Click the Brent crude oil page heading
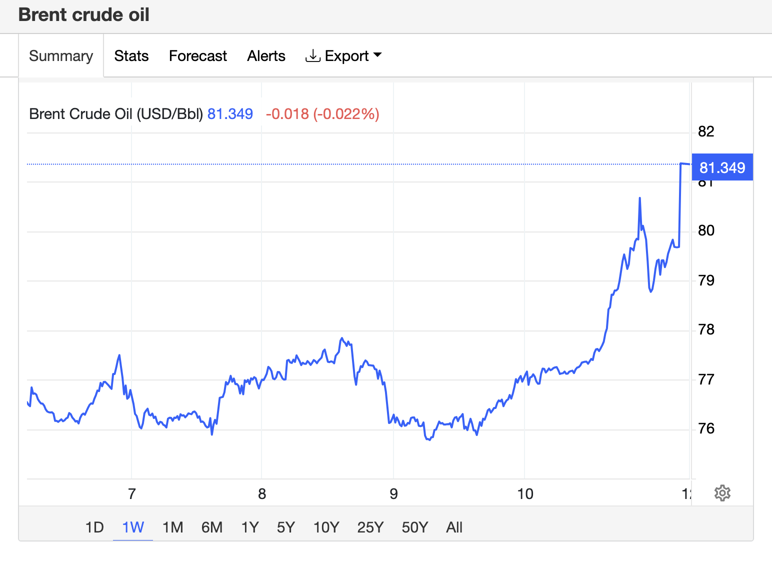The image size is (772, 563). tap(84, 15)
